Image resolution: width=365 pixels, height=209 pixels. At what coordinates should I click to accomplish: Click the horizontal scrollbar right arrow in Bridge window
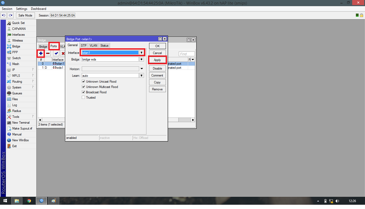[193, 120]
